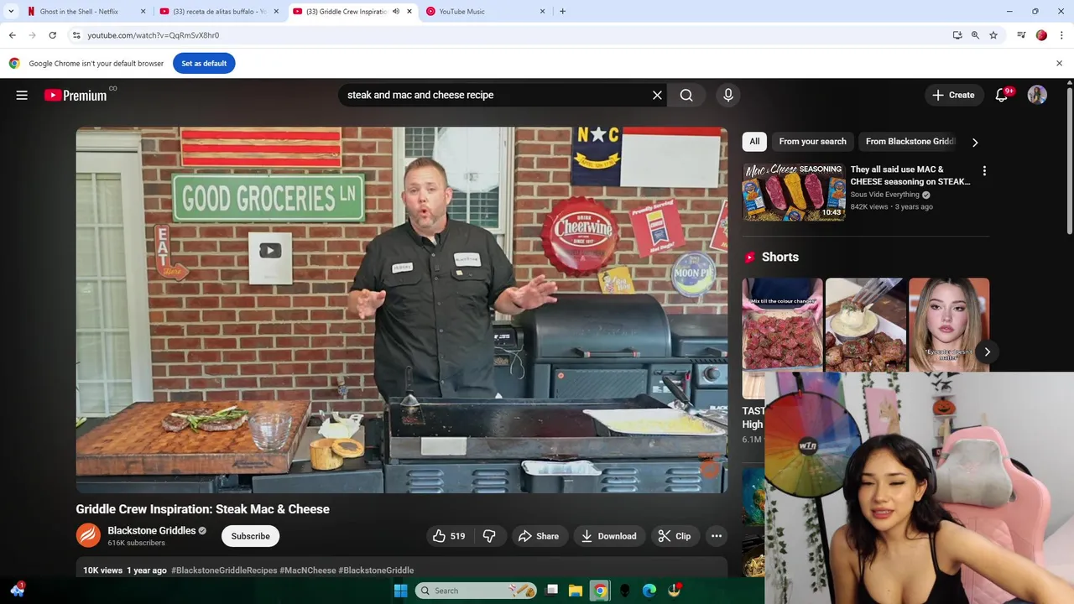1074x604 pixels.
Task: Dismiss the default browser notification bar
Action: (x=1059, y=63)
